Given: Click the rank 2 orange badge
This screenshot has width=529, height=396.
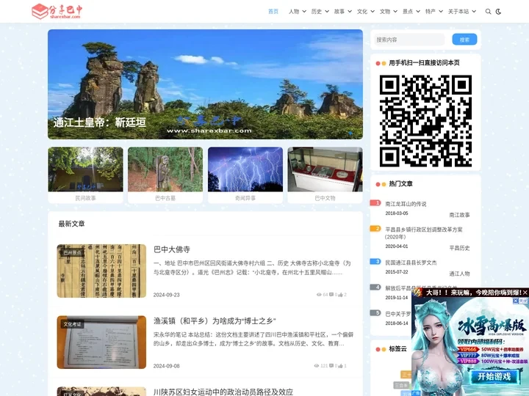Looking at the screenshot, I should click(375, 229).
